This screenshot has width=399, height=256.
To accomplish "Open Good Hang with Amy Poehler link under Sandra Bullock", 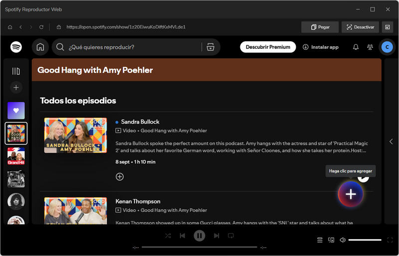I will 174,130.
